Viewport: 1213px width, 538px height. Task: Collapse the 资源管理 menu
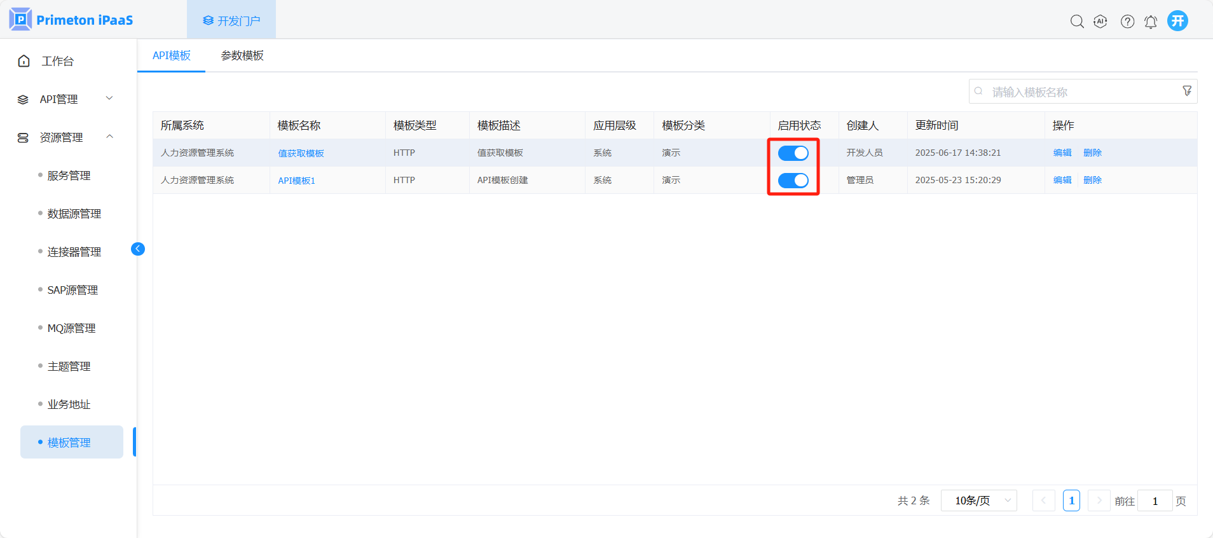point(65,137)
